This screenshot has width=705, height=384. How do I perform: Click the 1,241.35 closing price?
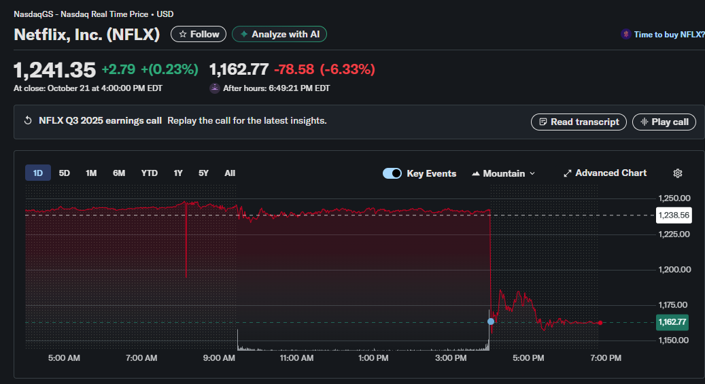55,70
